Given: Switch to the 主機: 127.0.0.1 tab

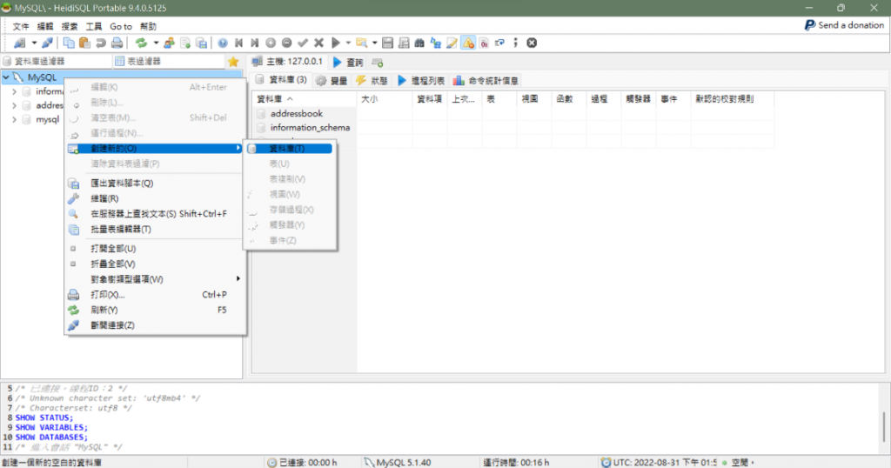Looking at the screenshot, I should 287,62.
